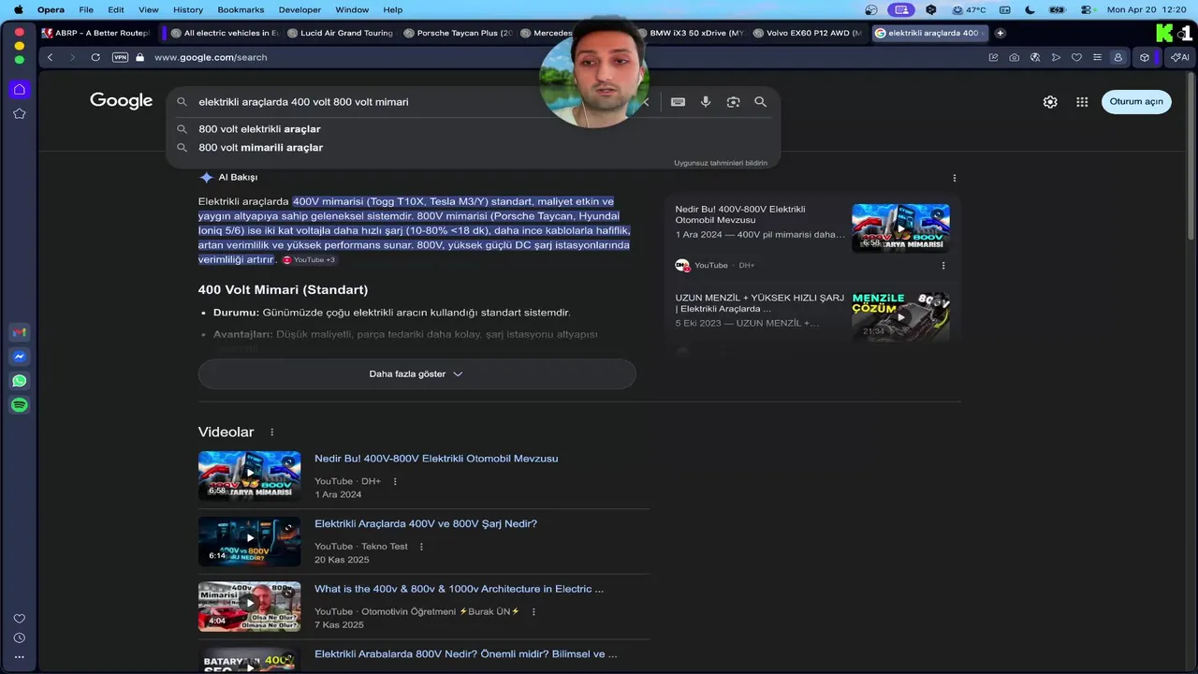The image size is (1198, 674).
Task: Open sidebar history clock icon
Action: 19,638
